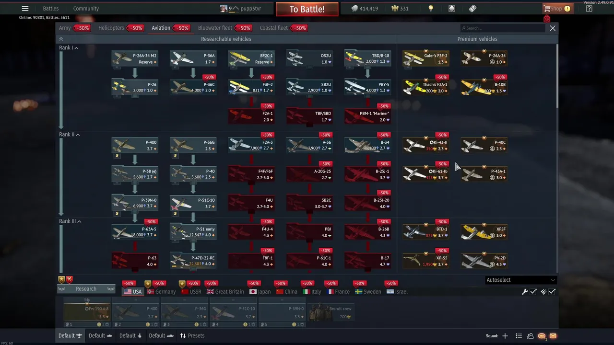Open the contacts list icon
Image resolution: width=614 pixels, height=345 pixels.
(519, 336)
